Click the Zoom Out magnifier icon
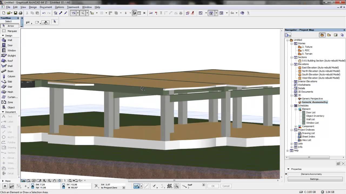346x194 pixels. (x=49, y=181)
